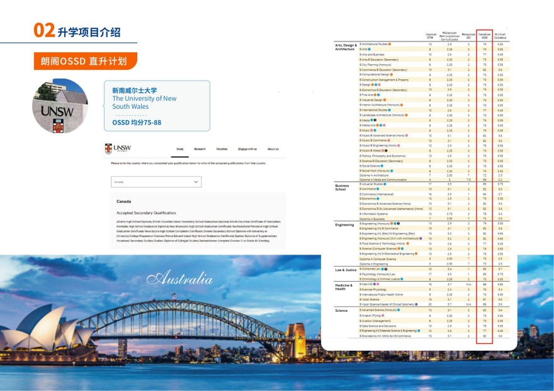Click the 朗阁OSSD 直升计划 orange banner

click(x=85, y=61)
